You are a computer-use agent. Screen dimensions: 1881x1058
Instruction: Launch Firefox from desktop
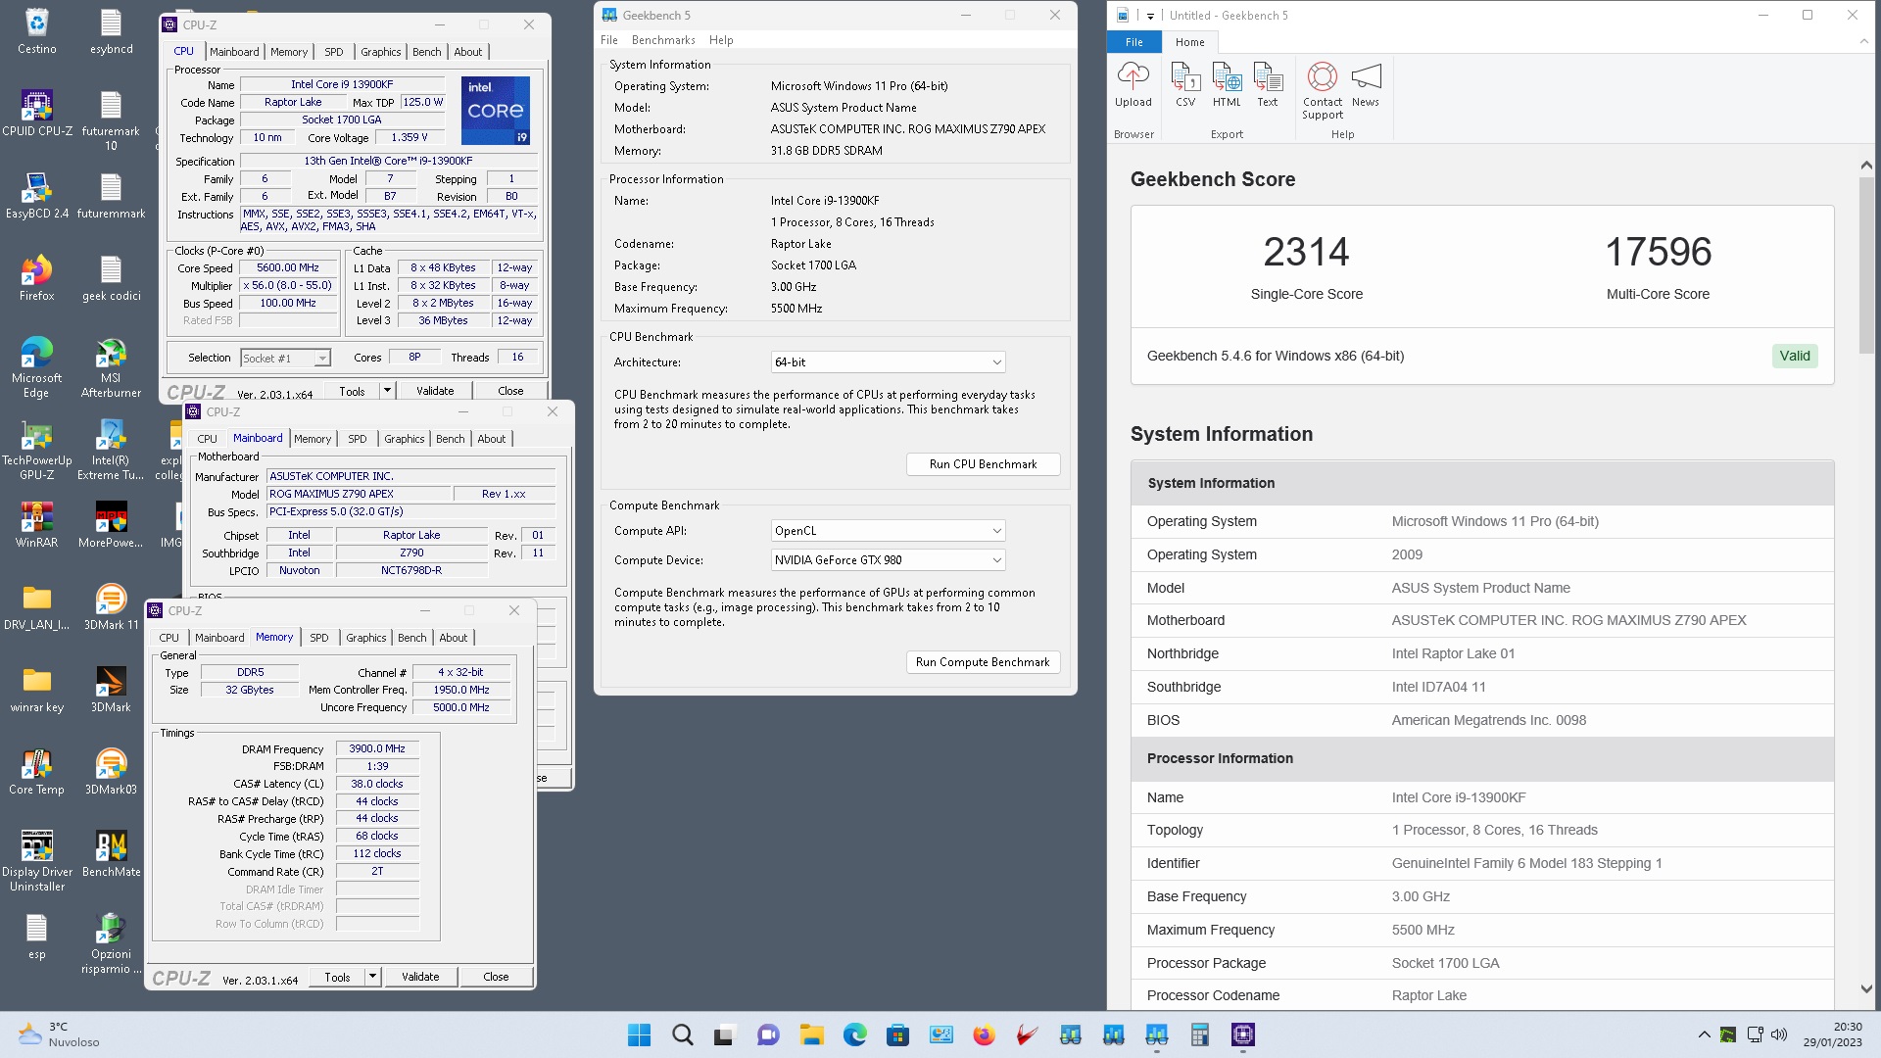coord(36,278)
